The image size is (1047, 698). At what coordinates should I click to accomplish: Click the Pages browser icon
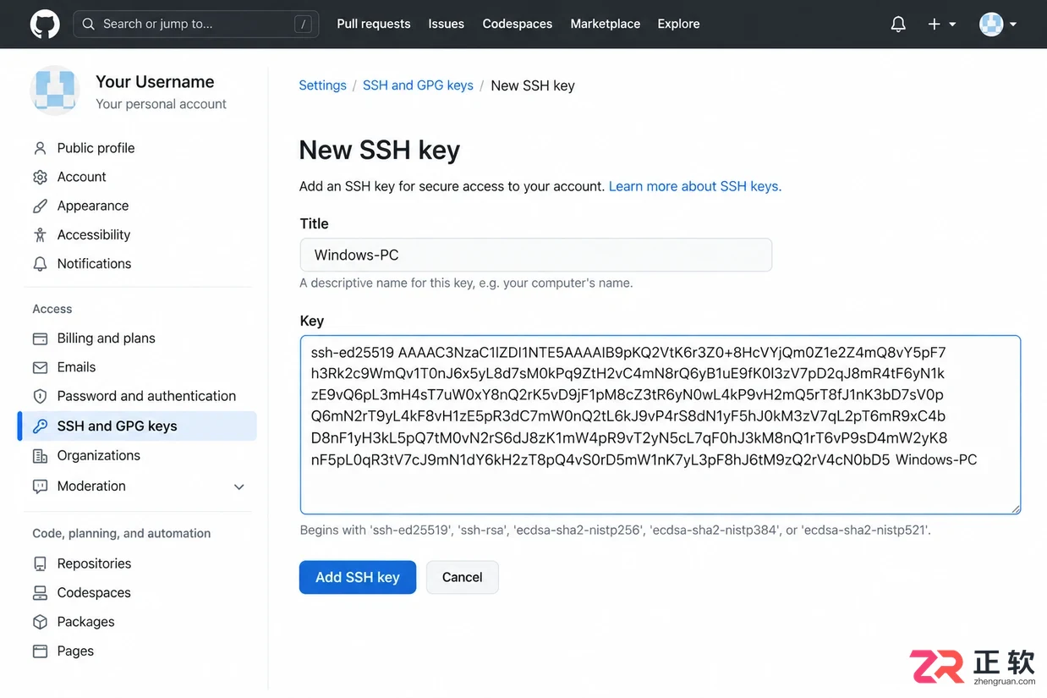coord(40,651)
